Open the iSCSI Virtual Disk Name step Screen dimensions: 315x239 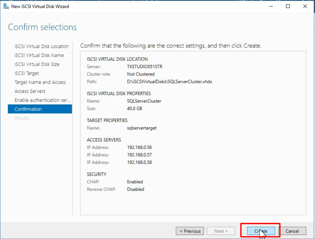coord(39,55)
